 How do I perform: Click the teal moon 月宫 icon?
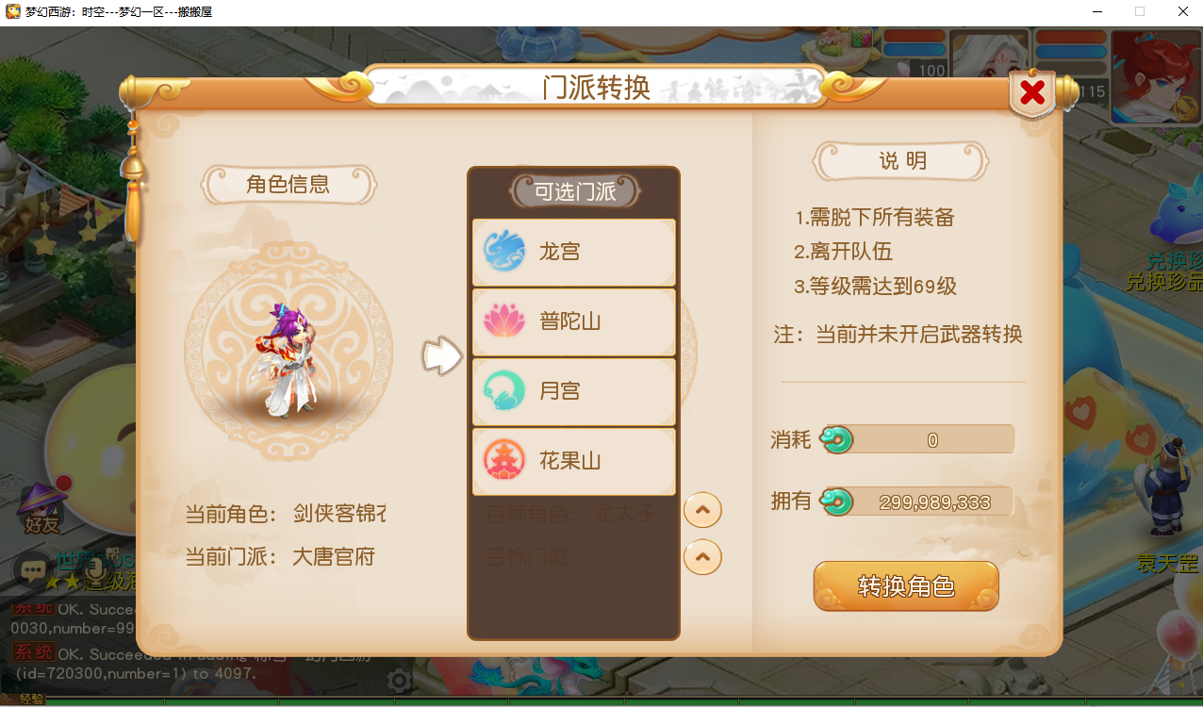pyautogui.click(x=504, y=391)
